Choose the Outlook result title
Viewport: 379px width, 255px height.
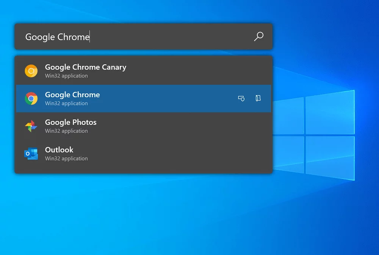click(59, 150)
